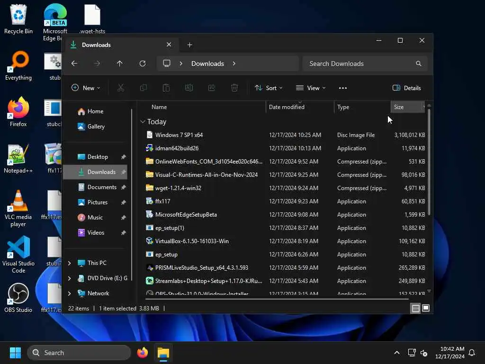Select Gallery in navigation pane

pos(95,126)
